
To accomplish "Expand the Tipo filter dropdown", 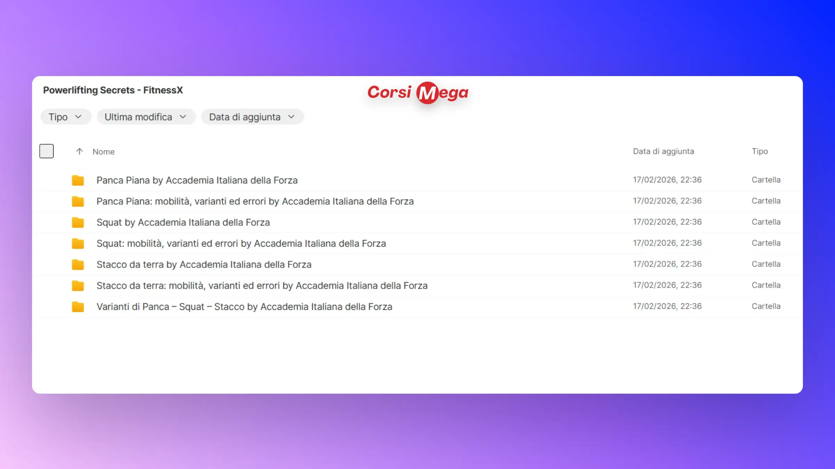I will [x=65, y=117].
